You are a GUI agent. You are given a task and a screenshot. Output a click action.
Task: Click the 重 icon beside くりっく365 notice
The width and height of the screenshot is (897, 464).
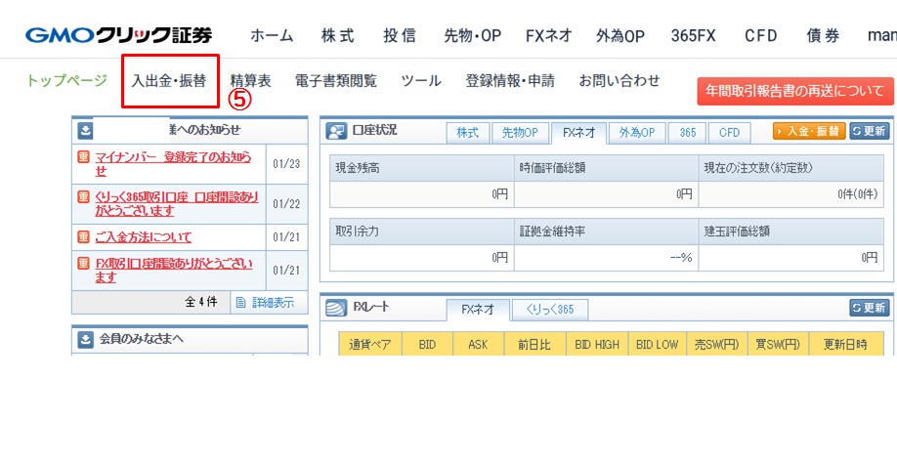(x=83, y=197)
